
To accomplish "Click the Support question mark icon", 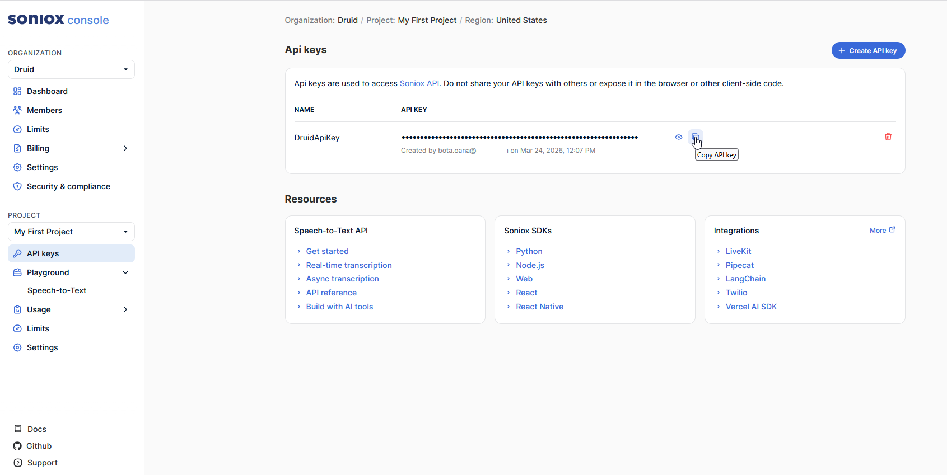I will (18, 463).
